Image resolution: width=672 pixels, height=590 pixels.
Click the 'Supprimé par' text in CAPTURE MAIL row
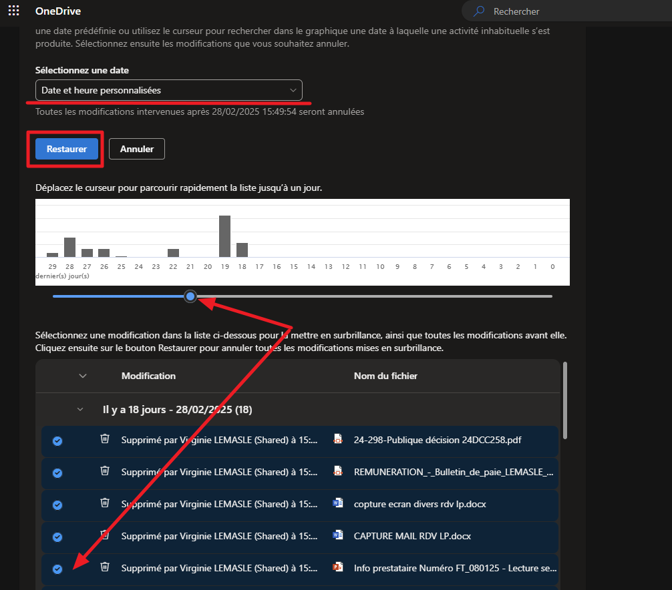pyautogui.click(x=219, y=536)
